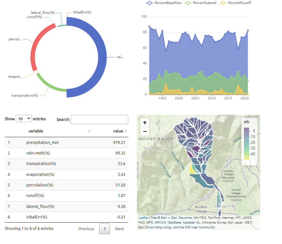Select page 1 in table pagination

[x=105, y=229]
